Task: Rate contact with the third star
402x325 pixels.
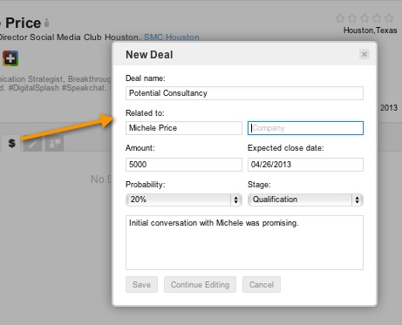Action: pyautogui.click(x=365, y=18)
